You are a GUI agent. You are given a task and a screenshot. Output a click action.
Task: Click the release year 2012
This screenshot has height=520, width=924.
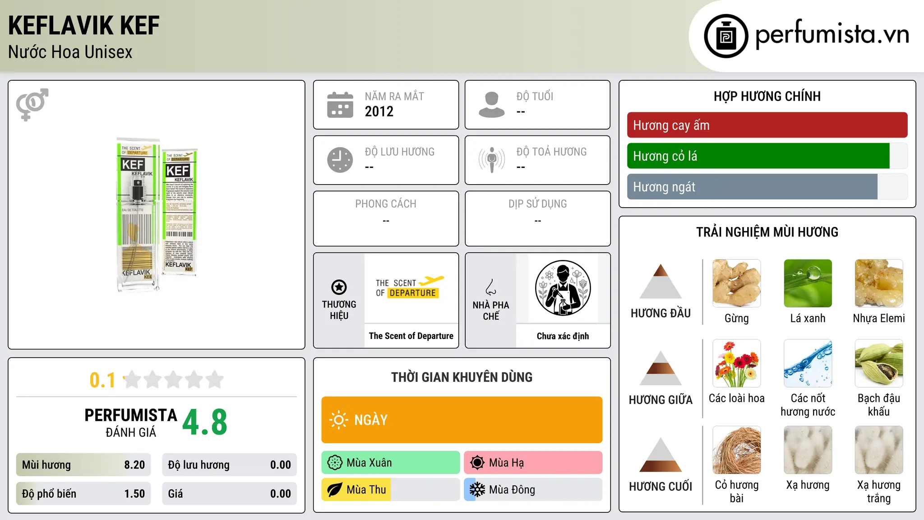point(379,111)
